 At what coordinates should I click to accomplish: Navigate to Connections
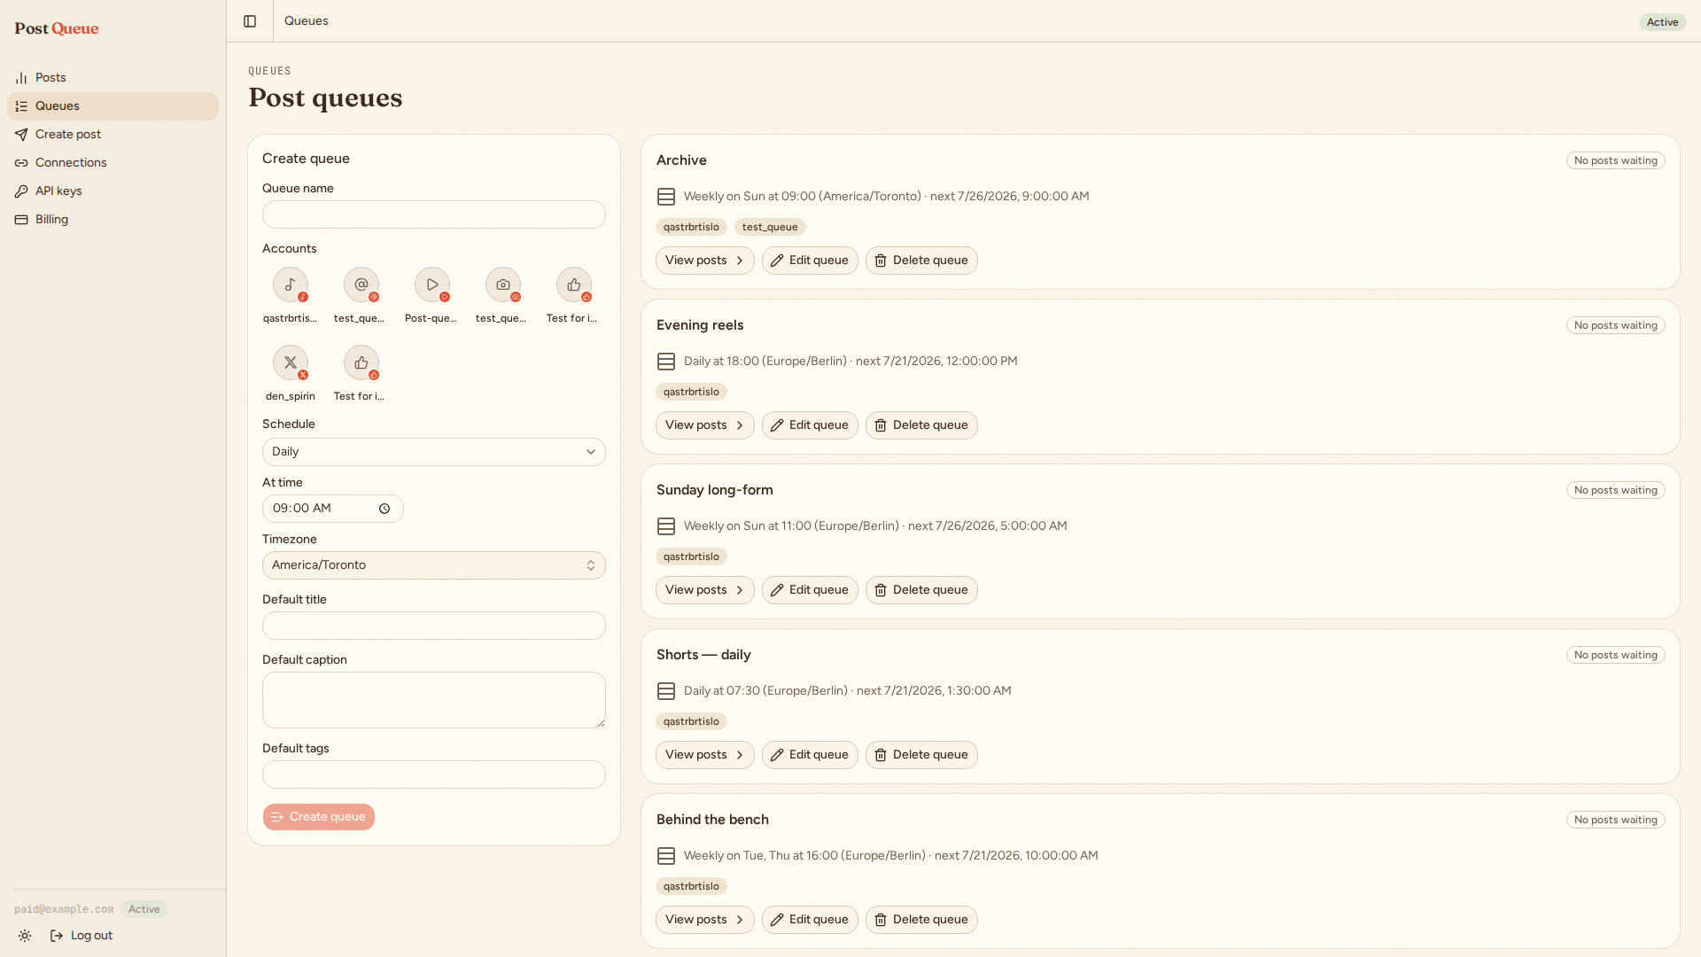pyautogui.click(x=113, y=163)
